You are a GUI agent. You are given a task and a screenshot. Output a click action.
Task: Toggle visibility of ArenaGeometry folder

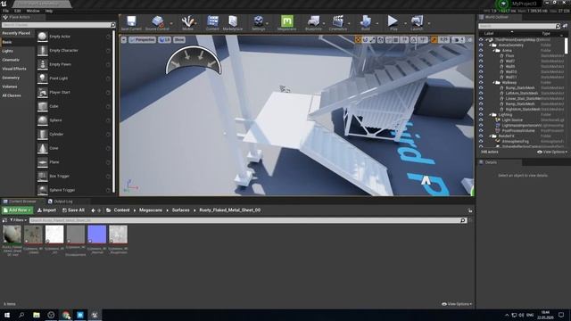coord(481,45)
